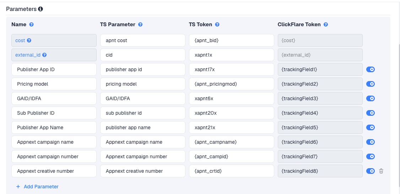Viewport: 400px width, 194px height.
Task: Click the info icon beside Parameters heading
Action: (x=40, y=9)
